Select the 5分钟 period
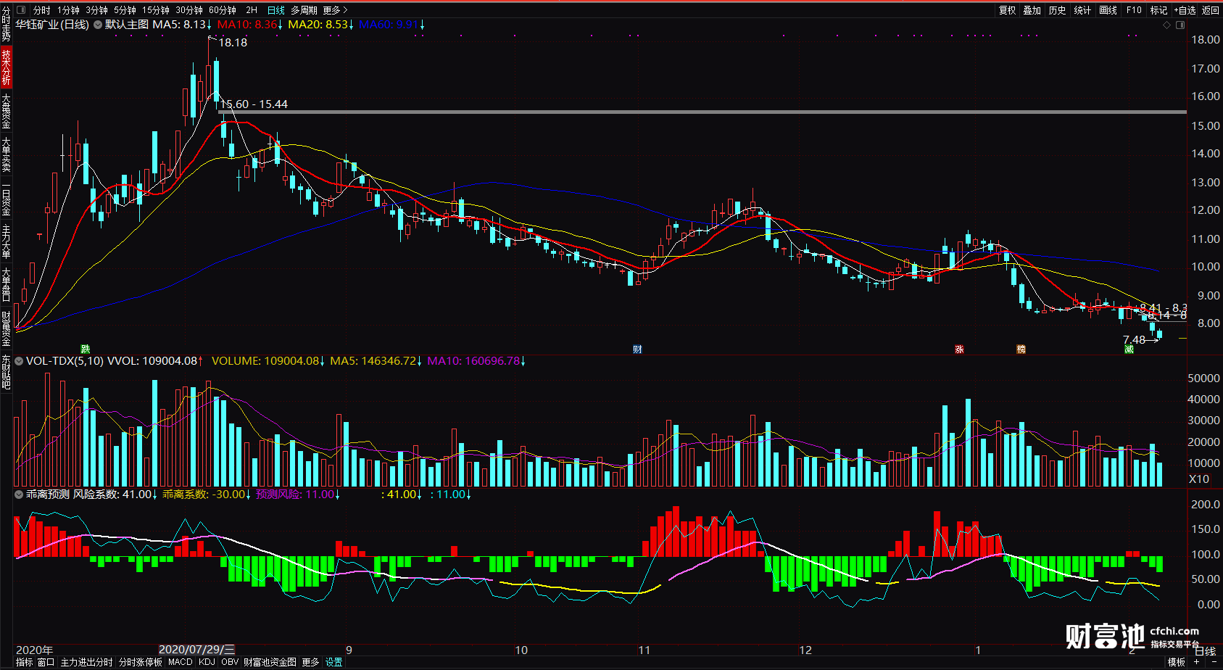The height and width of the screenshot is (670, 1223). (125, 10)
